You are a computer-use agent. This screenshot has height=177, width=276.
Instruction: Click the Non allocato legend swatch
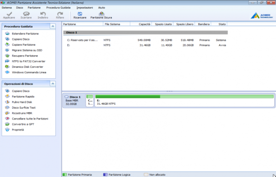pyautogui.click(x=146, y=175)
